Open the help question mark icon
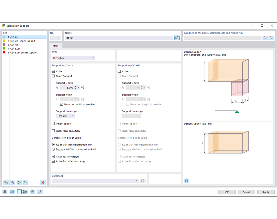Viewport: 277px width, 219px height. point(5,192)
